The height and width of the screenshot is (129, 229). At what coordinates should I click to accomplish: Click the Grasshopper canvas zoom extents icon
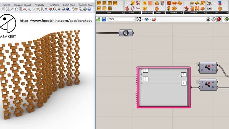point(139,19)
